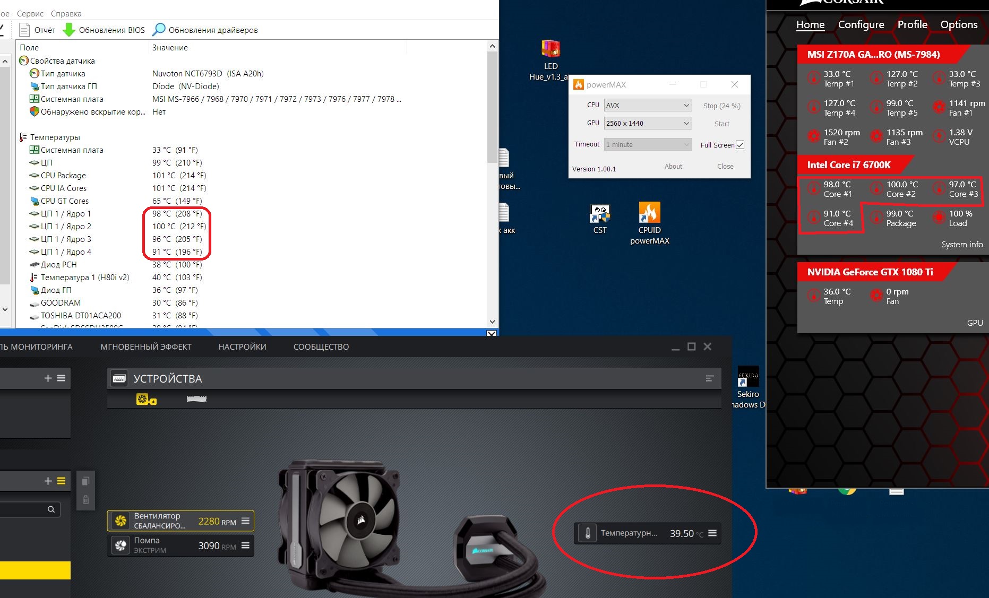This screenshot has width=989, height=598.
Task: Select the RAM module icon in devices strip
Action: point(196,399)
